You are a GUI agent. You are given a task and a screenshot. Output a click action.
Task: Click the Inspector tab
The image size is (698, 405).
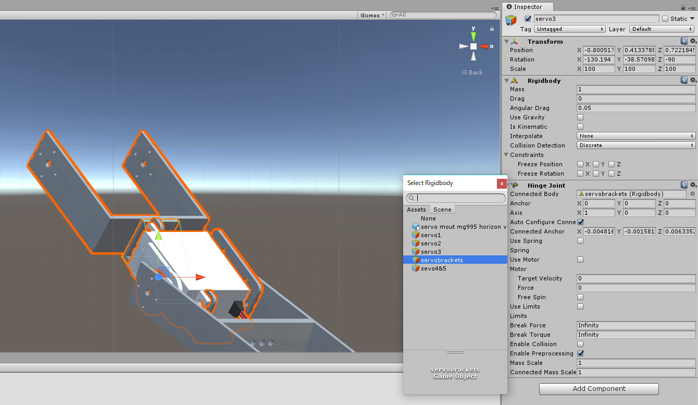tap(527, 7)
